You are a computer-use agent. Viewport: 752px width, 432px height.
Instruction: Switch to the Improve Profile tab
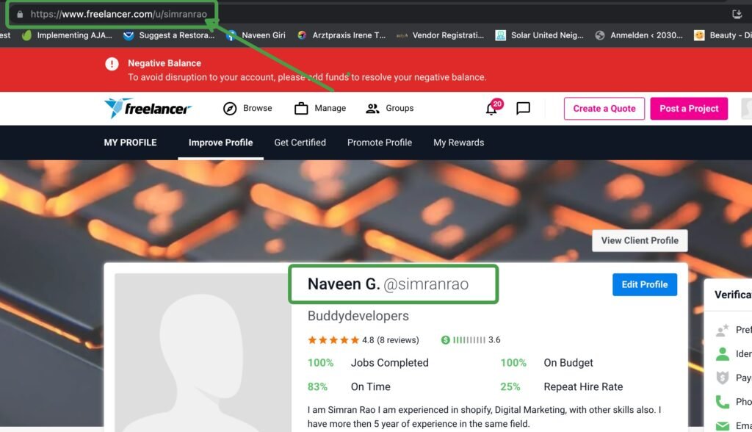(220, 143)
